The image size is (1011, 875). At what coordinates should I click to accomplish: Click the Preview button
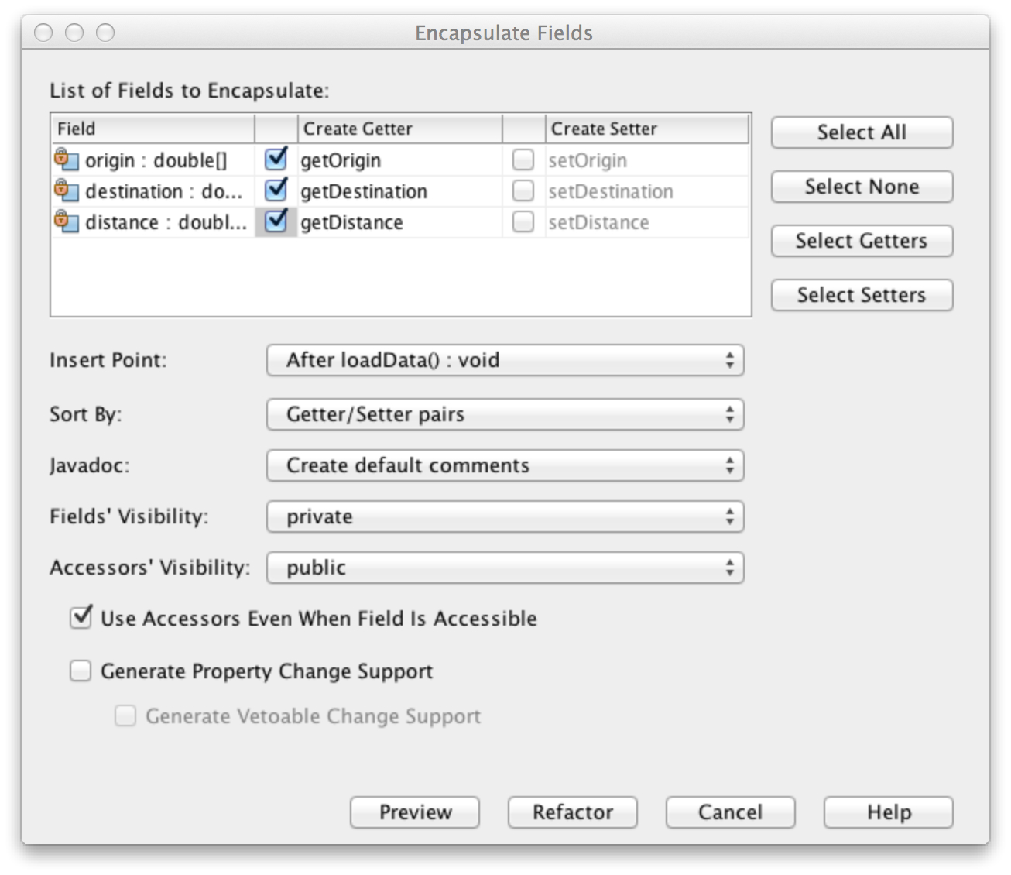415,812
